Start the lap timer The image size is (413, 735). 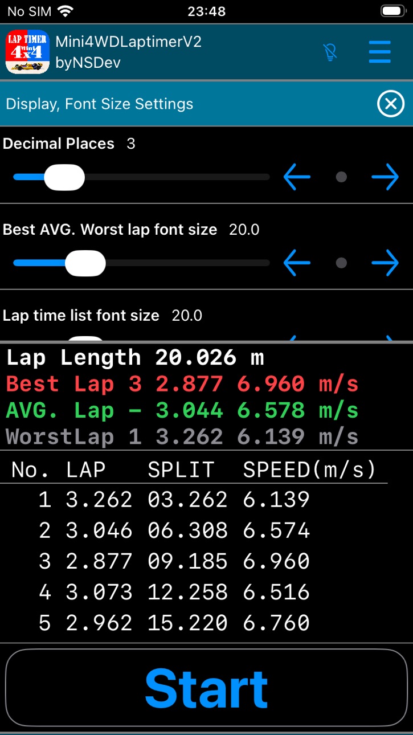point(206,689)
